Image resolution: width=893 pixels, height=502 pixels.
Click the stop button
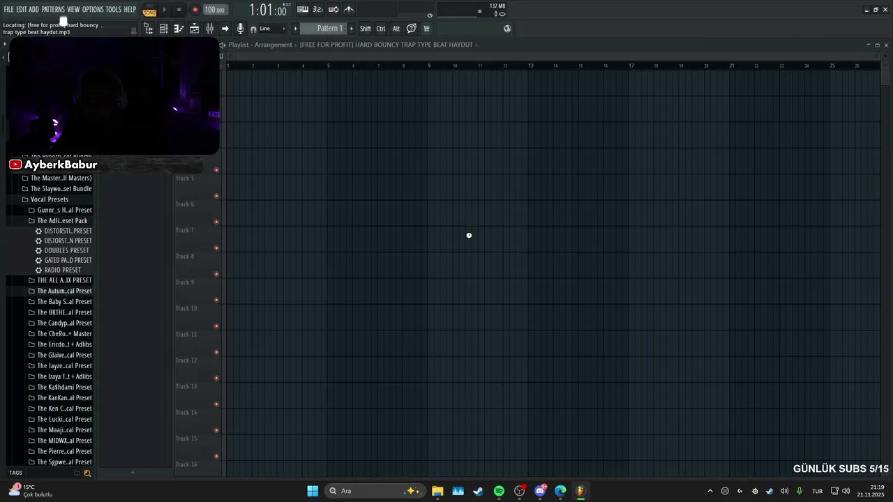point(179,10)
